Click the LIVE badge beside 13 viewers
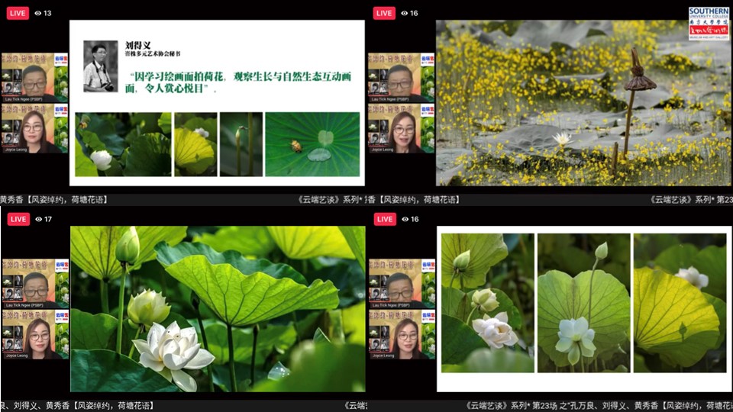The image size is (733, 412). [18, 13]
